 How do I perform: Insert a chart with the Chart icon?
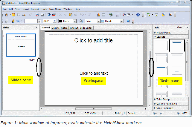98,15
